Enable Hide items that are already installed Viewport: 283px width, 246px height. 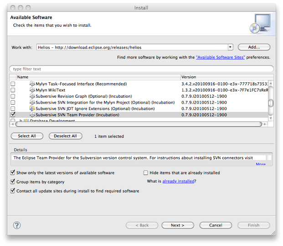point(146,173)
